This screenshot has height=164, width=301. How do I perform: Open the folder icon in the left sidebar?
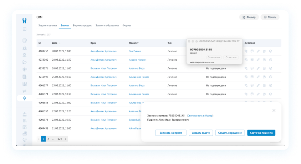(x=24, y=62)
